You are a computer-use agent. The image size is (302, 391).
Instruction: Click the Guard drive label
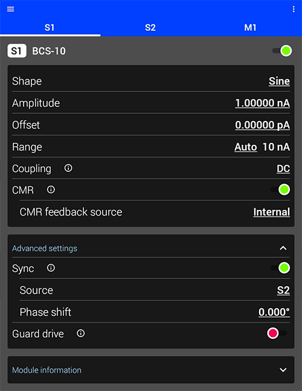click(x=38, y=334)
